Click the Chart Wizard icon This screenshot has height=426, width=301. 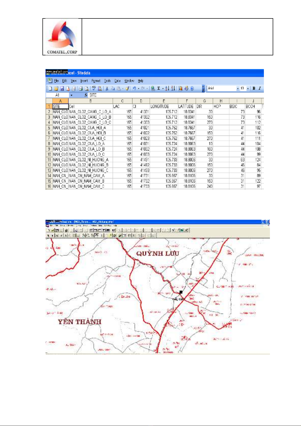tap(180, 88)
